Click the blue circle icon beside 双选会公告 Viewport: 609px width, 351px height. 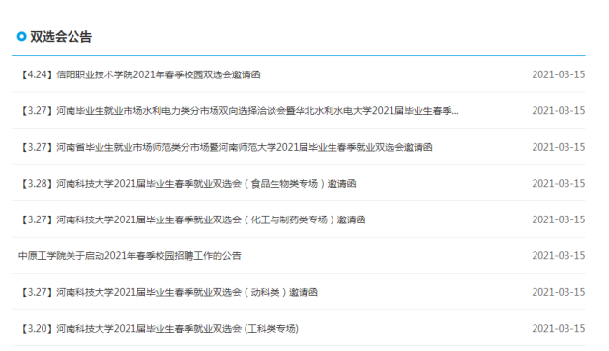pos(21,36)
